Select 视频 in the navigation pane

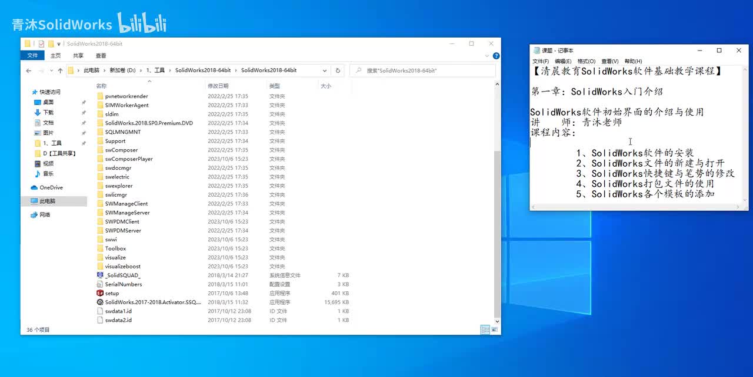tap(48, 163)
